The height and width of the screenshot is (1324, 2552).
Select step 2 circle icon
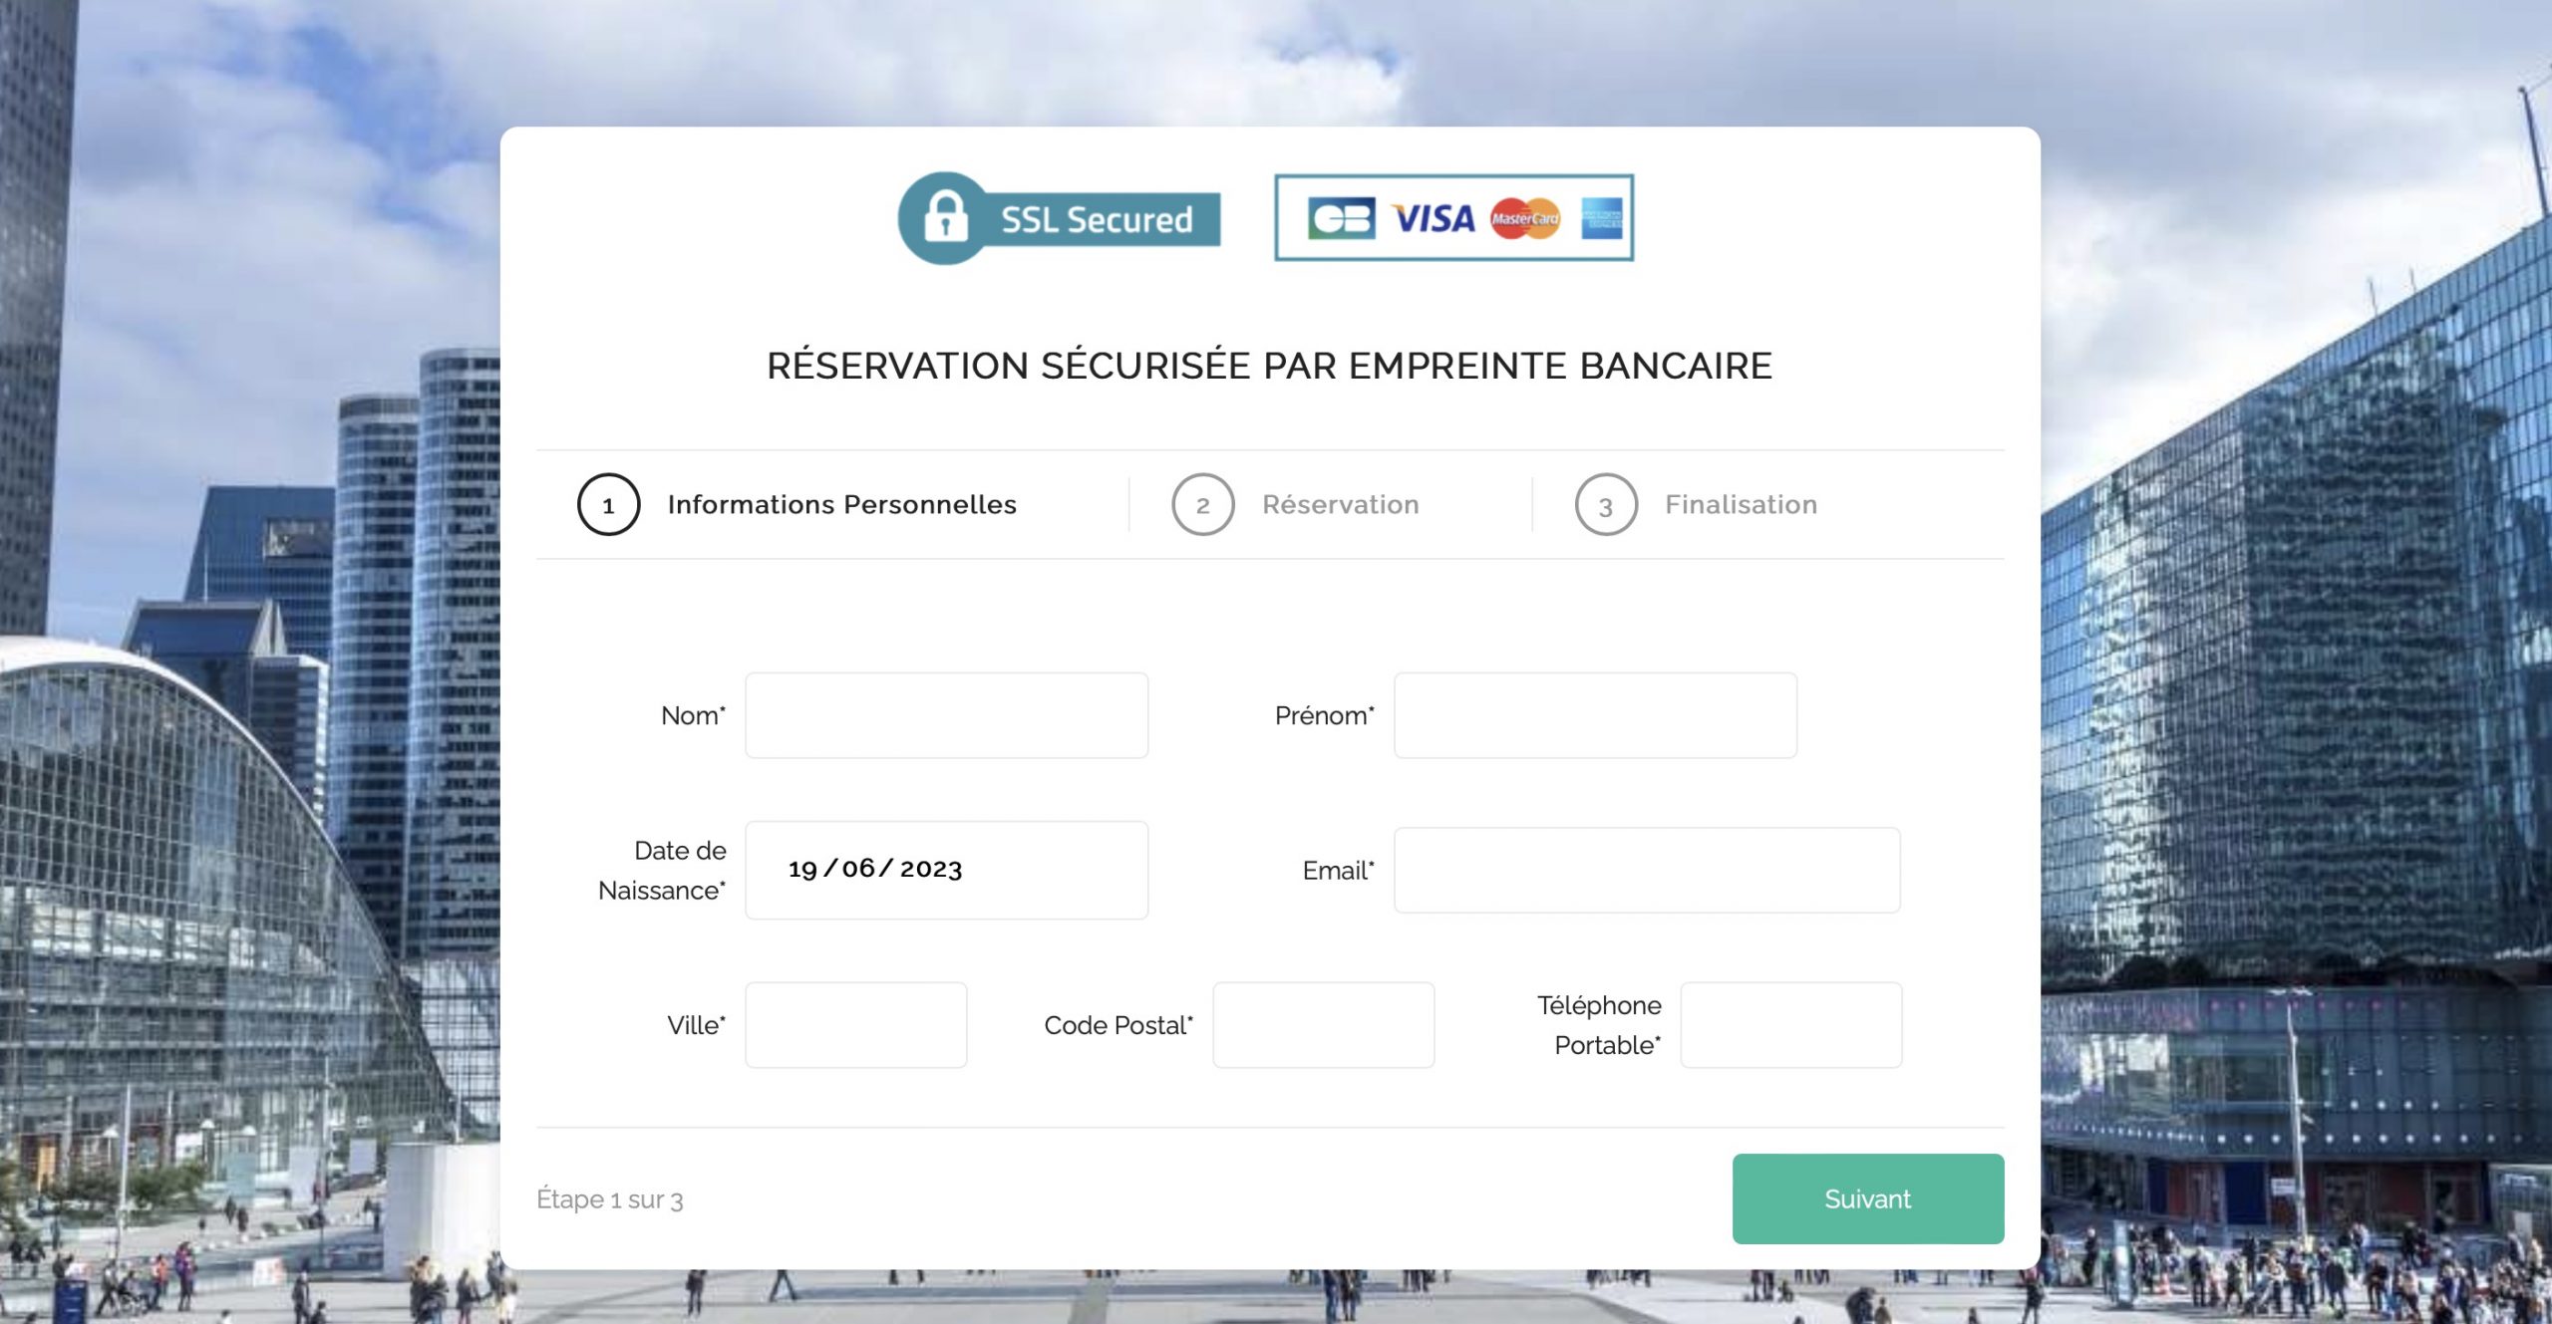click(x=1202, y=504)
